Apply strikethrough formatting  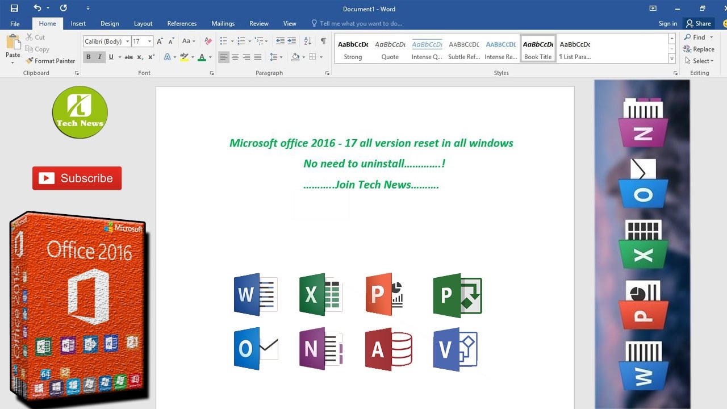coord(129,57)
